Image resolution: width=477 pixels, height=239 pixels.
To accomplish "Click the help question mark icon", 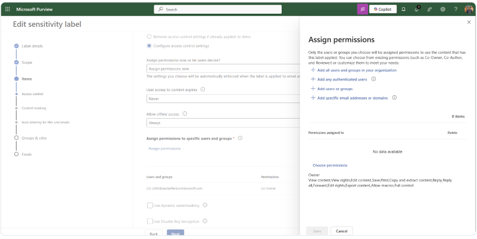I will tap(456, 9).
